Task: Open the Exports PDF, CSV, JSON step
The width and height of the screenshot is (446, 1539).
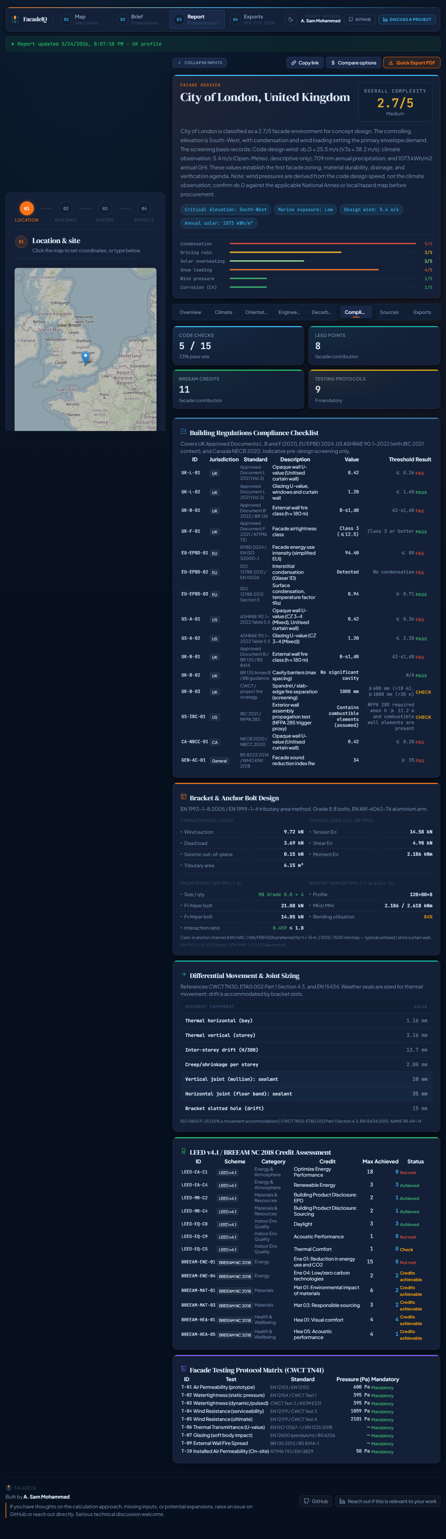Action: 254,19
